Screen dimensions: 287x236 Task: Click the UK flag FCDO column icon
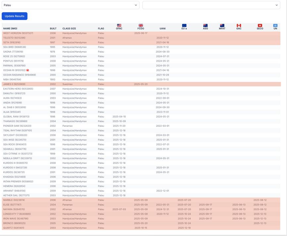click(x=141, y=25)
